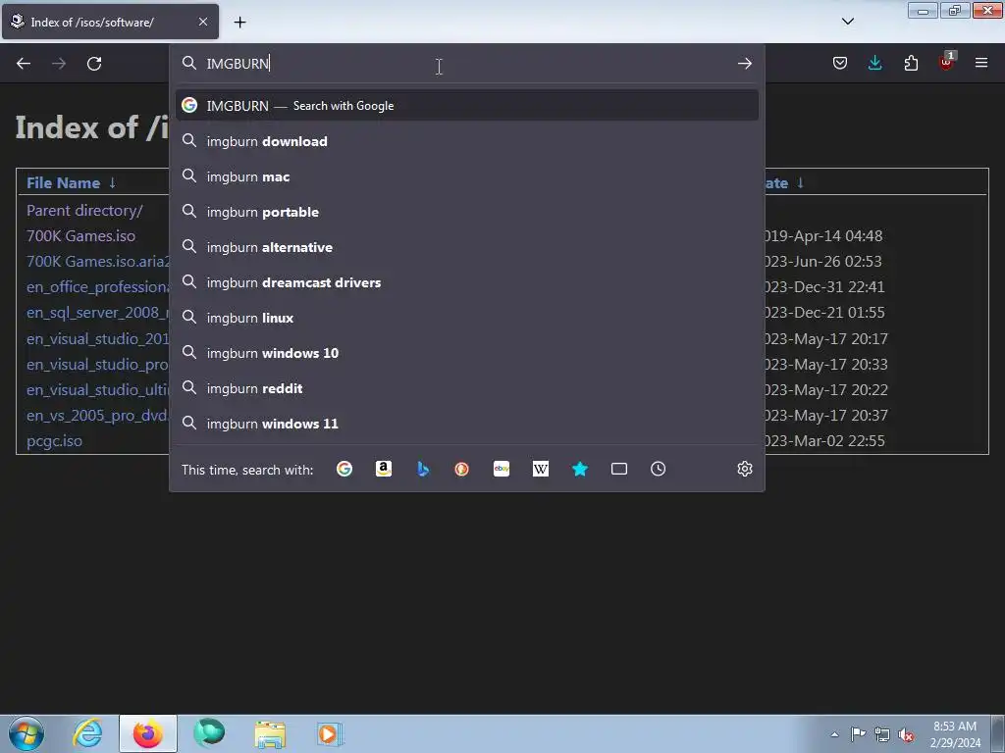Click the sort arrow beside the Date column
1005x753 pixels.
coord(801,183)
